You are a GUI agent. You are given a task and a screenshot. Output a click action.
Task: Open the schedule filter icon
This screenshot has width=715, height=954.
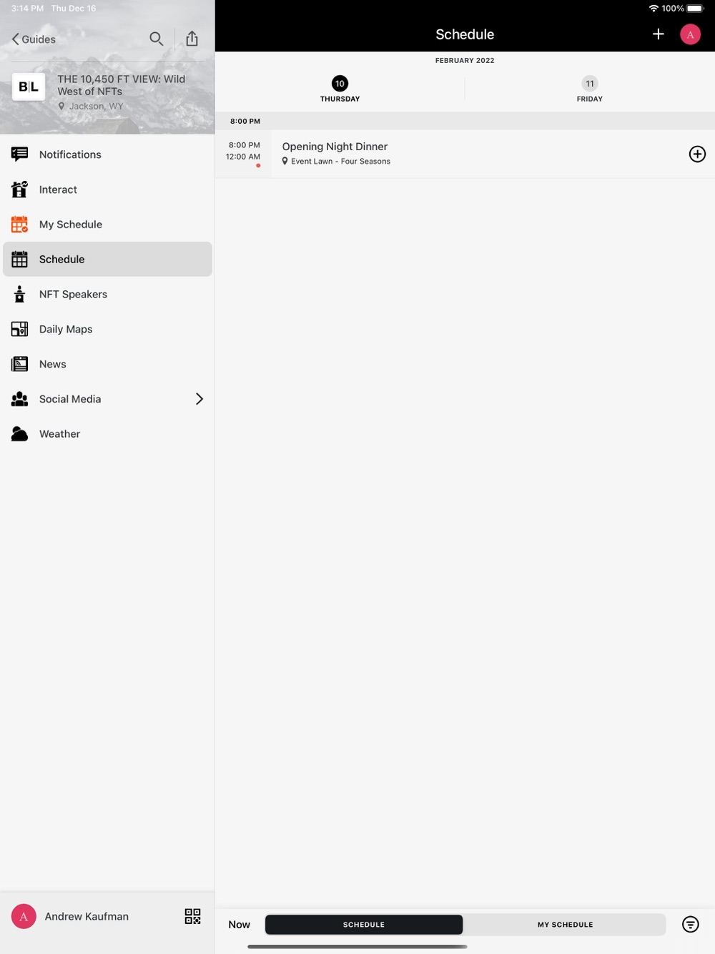click(690, 924)
